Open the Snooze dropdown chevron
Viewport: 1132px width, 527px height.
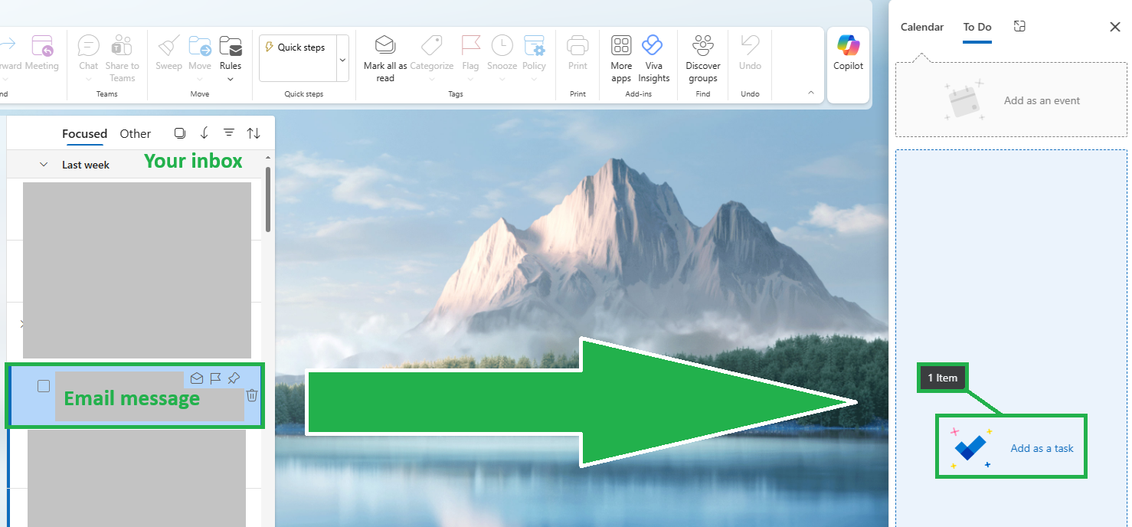click(502, 79)
